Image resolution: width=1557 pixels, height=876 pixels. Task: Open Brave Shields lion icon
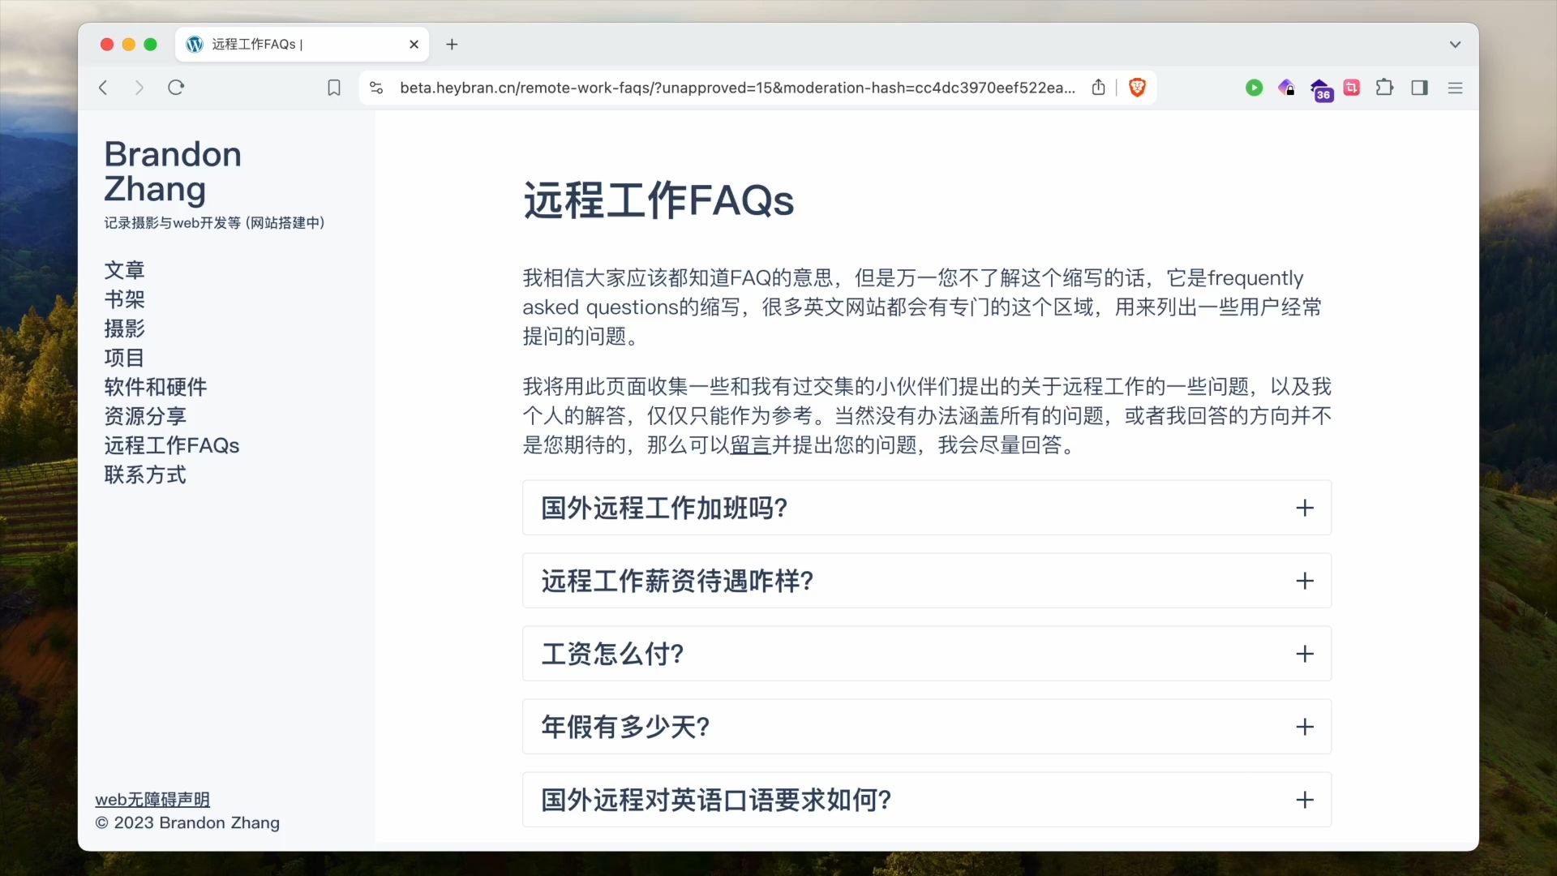click(x=1137, y=88)
